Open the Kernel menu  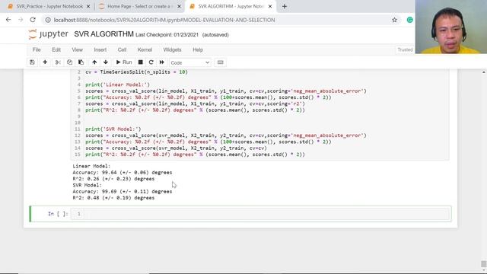[145, 49]
